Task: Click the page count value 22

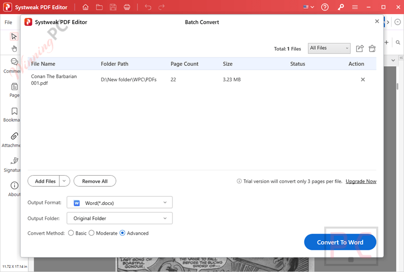Action: (x=173, y=80)
